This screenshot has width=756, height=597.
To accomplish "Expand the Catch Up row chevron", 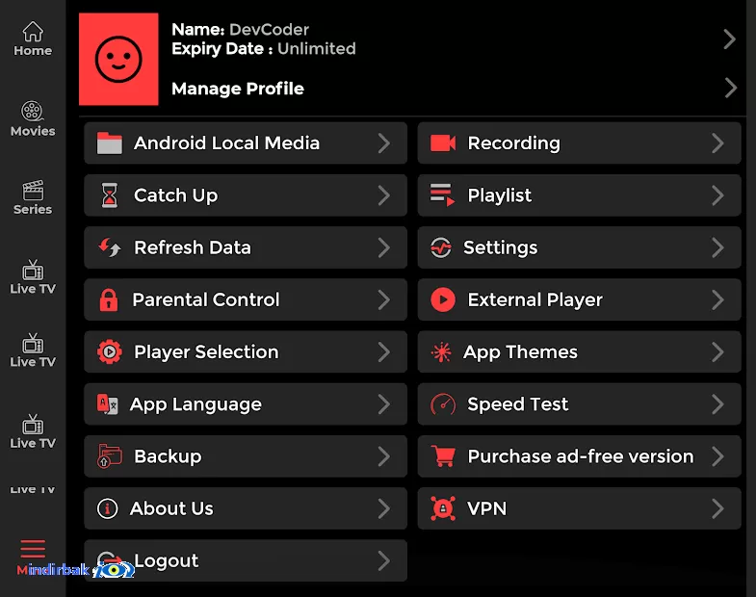I will pos(384,195).
